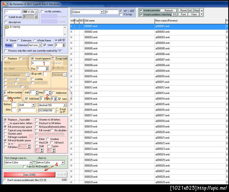The height and width of the screenshot is (192, 229).
Task: Enable the folderwise checkbox
Action: [x=53, y=93]
